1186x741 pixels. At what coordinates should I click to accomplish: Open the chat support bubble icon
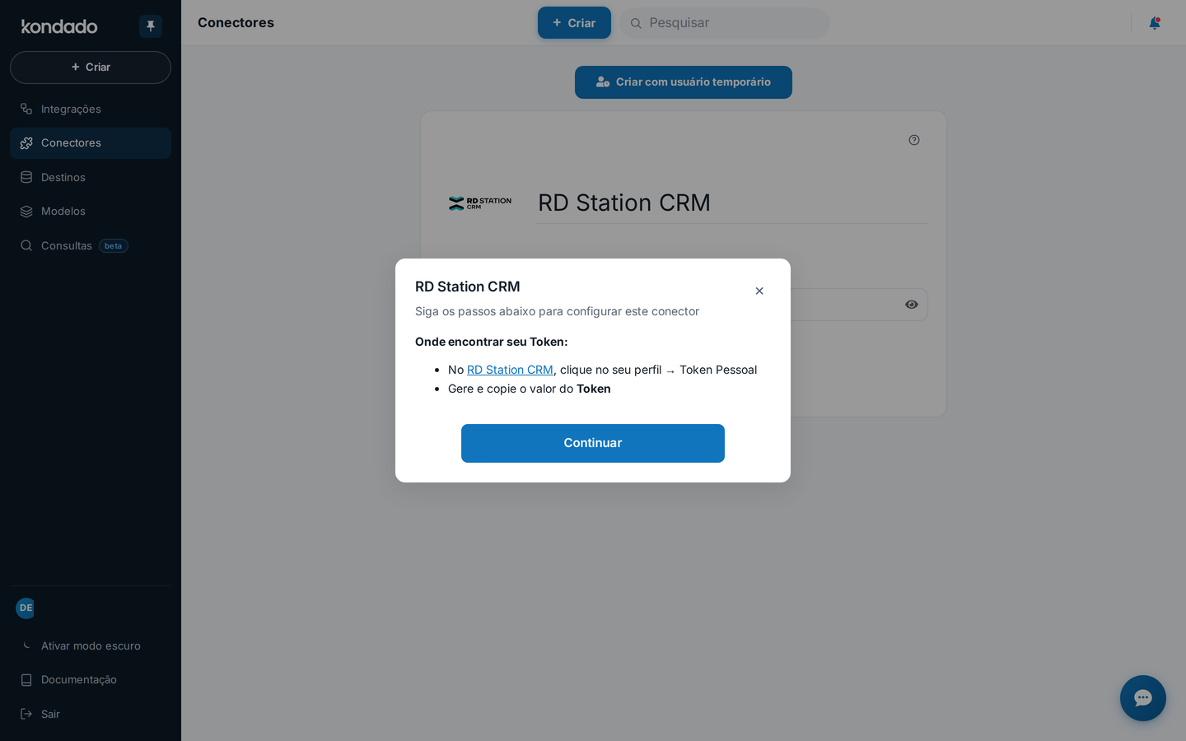(1143, 698)
